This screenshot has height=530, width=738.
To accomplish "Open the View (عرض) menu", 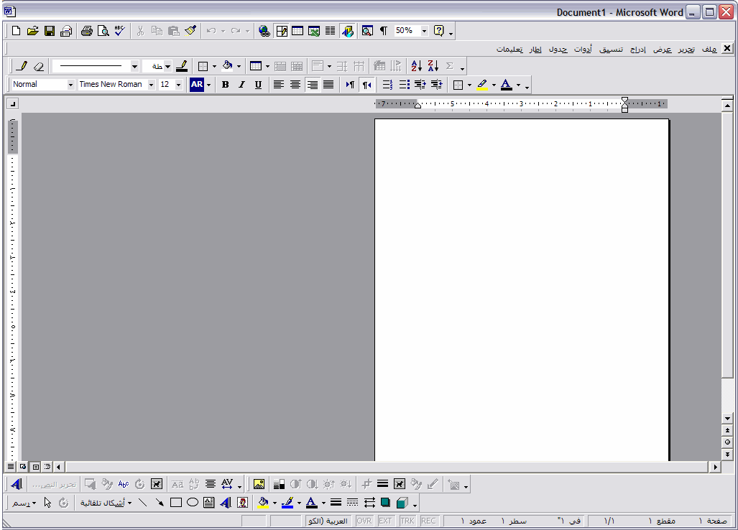I will [663, 49].
